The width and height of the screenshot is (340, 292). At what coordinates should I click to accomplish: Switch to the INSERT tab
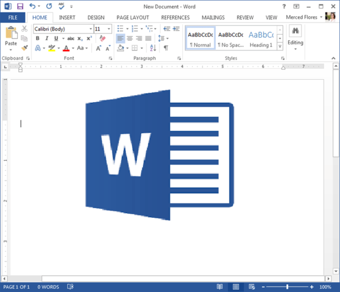(x=67, y=18)
